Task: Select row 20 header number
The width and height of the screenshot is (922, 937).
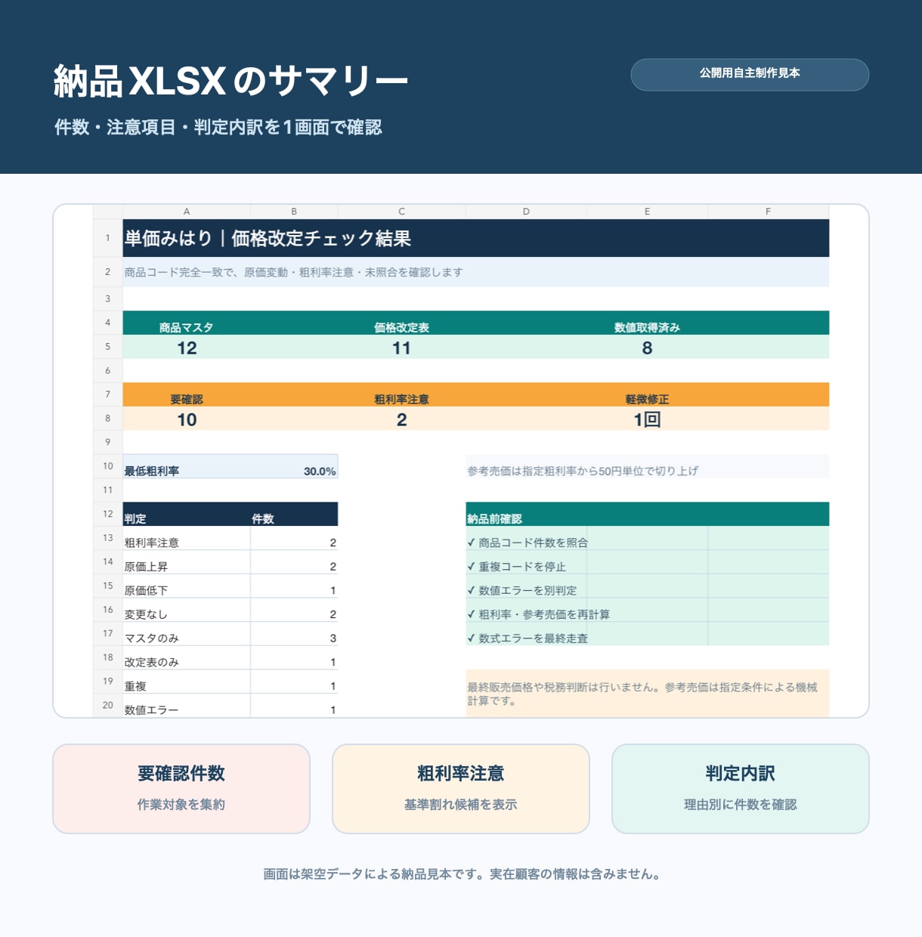Action: (108, 705)
